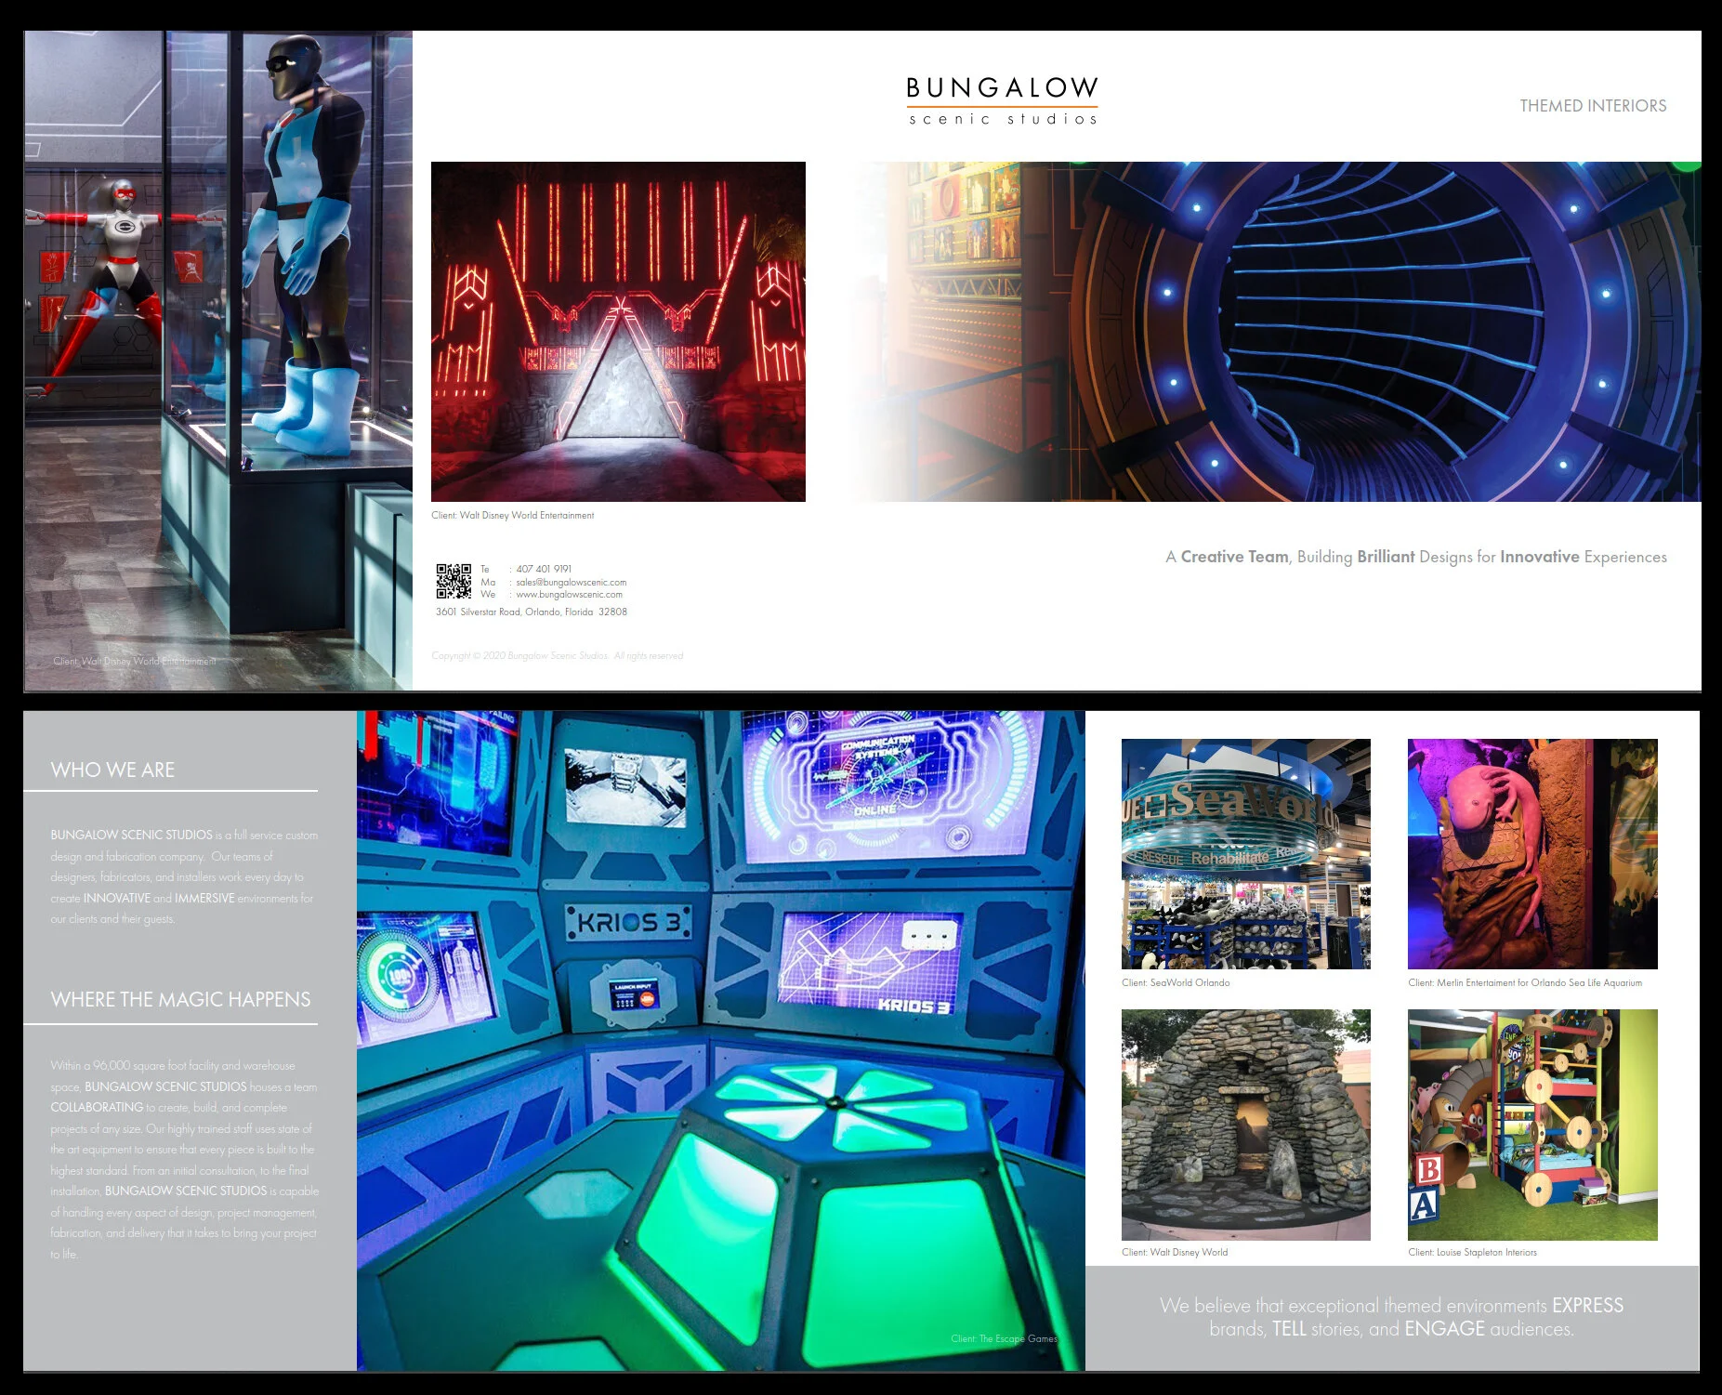The image size is (1722, 1395).
Task: Click the 'Client: Walt Disney World' caption under stone hut
Action: [x=1175, y=1252]
